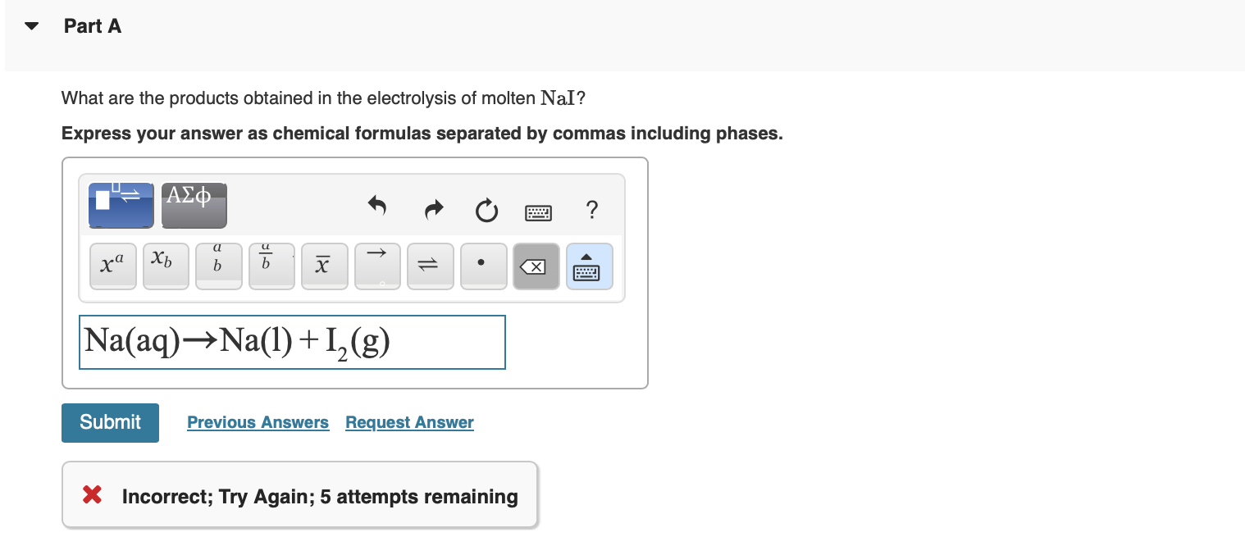Collapse the Part A section

point(30,25)
